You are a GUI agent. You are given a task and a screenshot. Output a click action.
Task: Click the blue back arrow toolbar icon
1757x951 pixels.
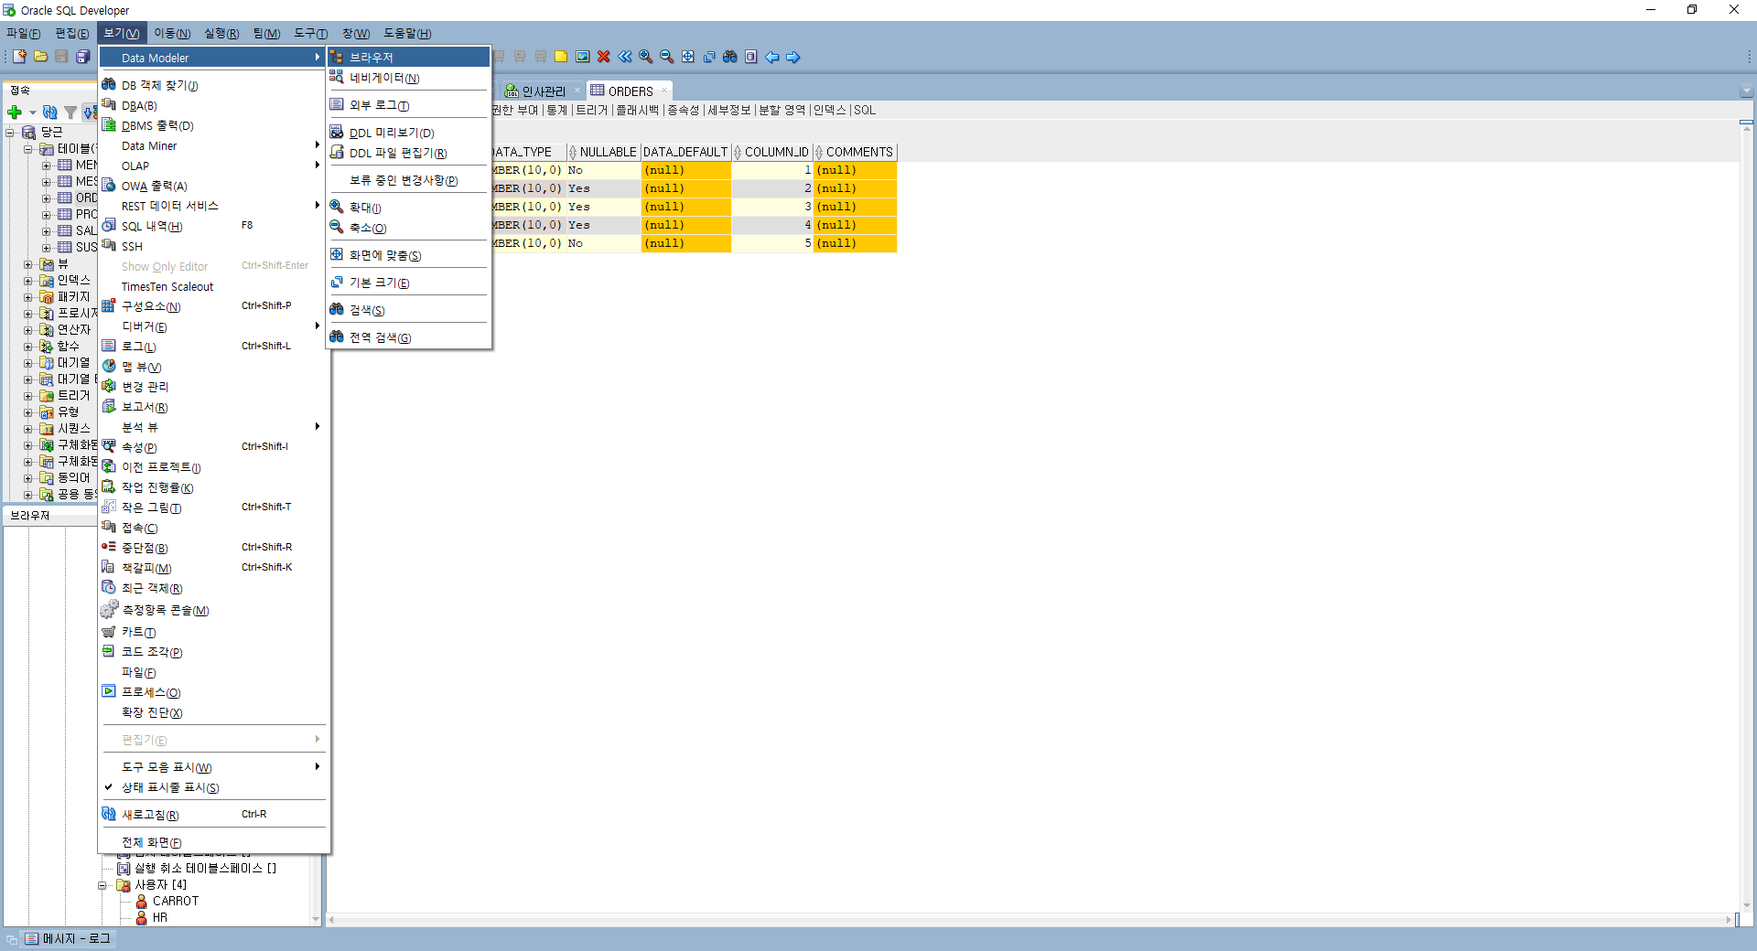(772, 57)
